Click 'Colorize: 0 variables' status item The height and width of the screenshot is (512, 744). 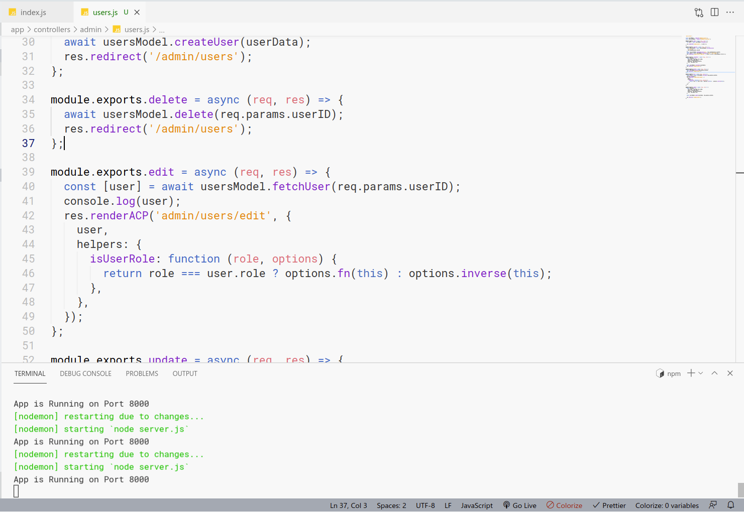(x=667, y=505)
